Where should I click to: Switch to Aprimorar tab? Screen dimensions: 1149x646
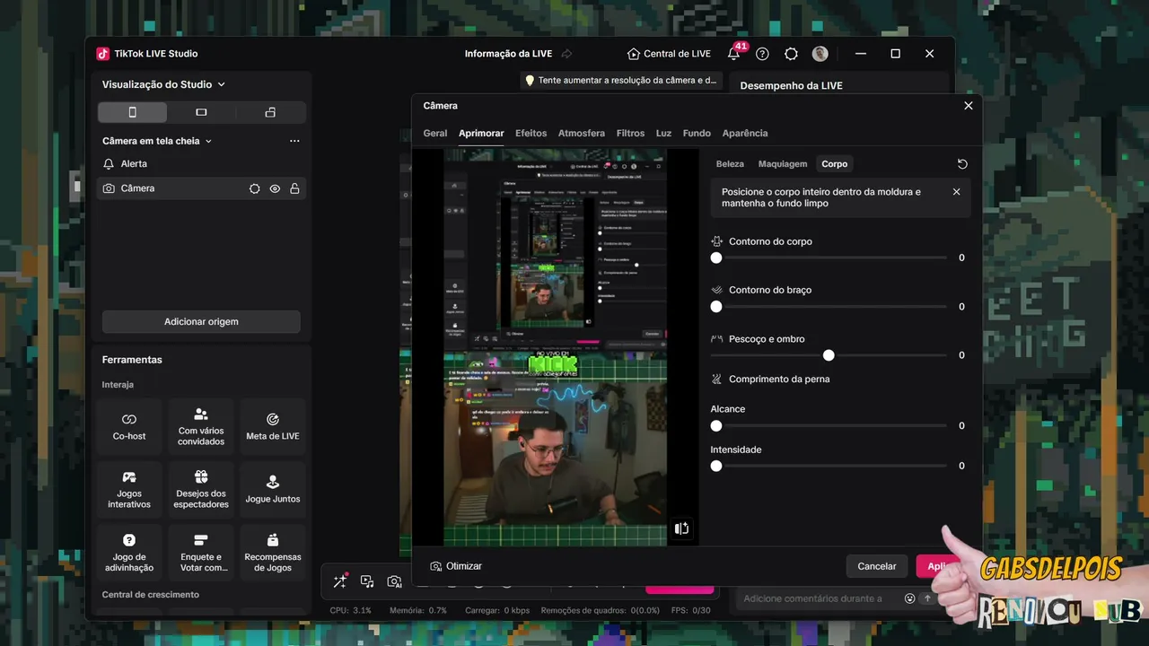tap(481, 133)
